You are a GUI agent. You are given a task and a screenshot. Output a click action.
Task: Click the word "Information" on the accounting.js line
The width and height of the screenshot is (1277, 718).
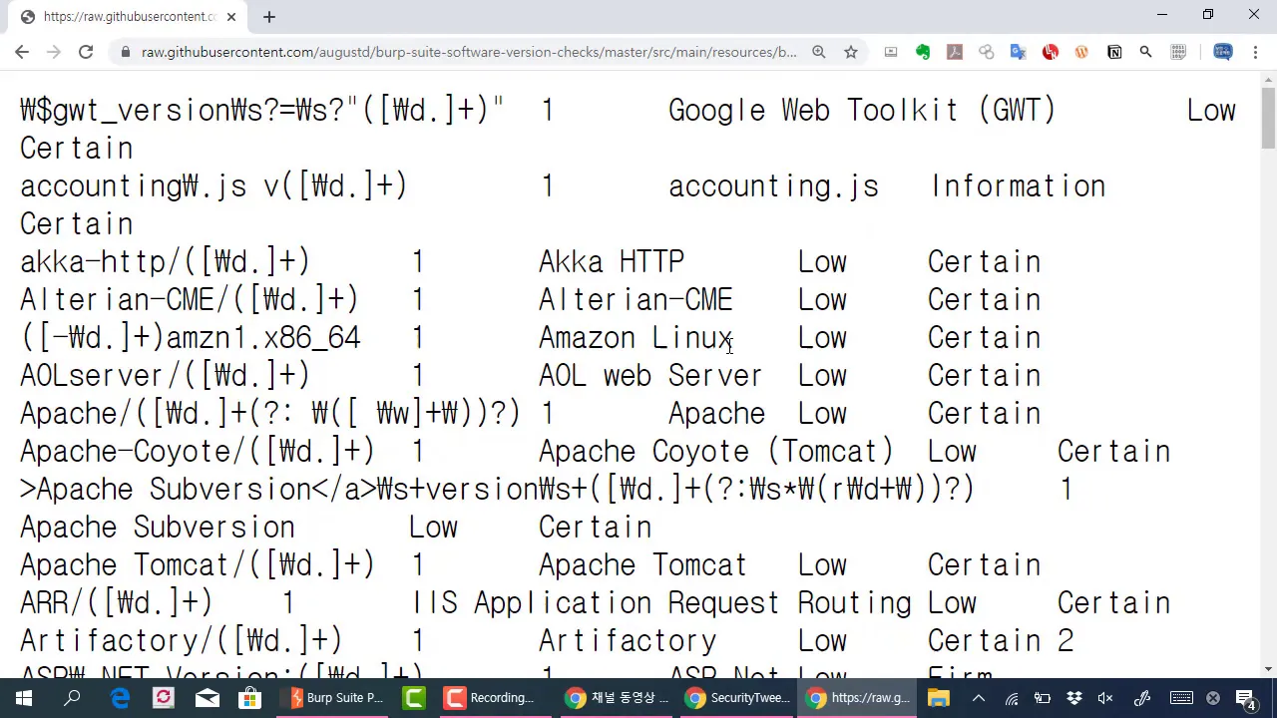(x=1018, y=185)
